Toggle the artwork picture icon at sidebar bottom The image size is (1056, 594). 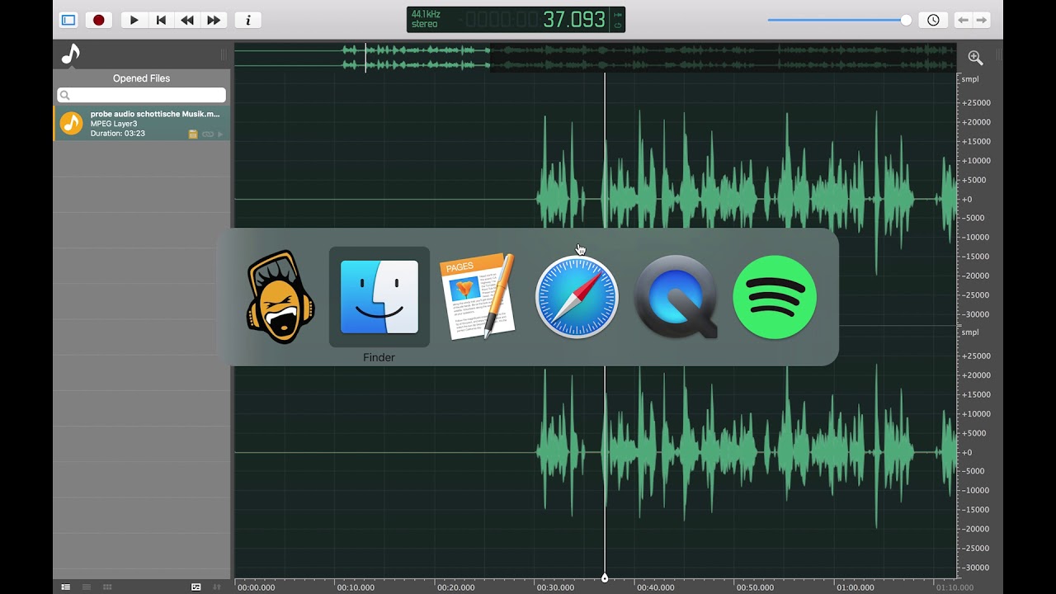(196, 587)
